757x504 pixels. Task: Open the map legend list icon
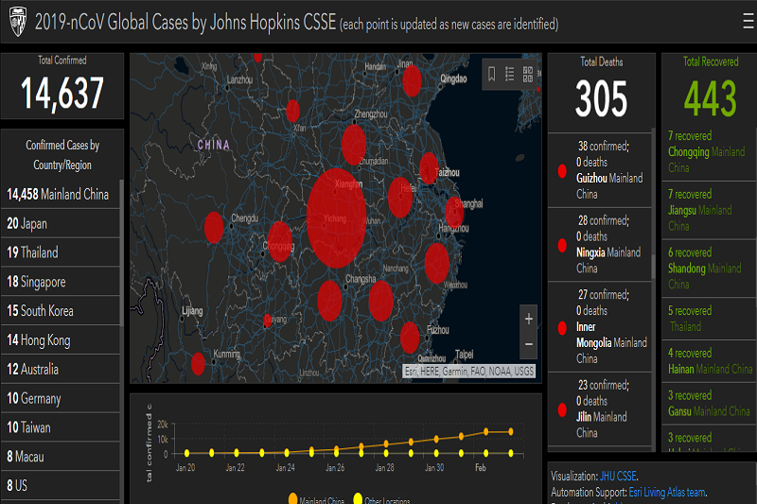tap(509, 75)
